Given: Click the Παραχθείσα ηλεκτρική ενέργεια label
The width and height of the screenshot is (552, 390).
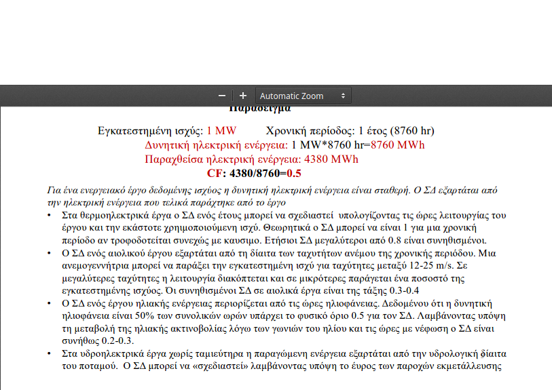Looking at the screenshot, I should point(223,159).
